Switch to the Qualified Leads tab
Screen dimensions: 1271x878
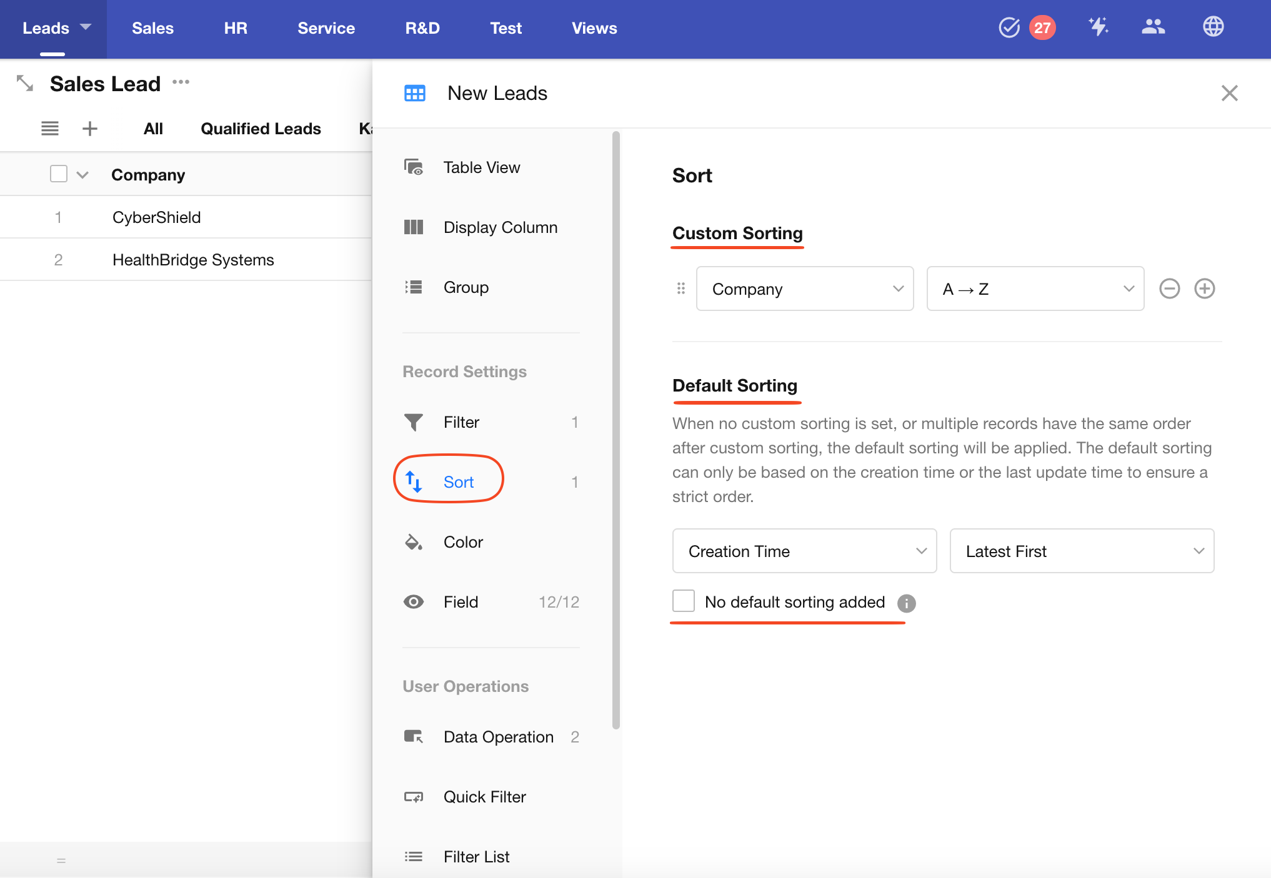pyautogui.click(x=261, y=129)
